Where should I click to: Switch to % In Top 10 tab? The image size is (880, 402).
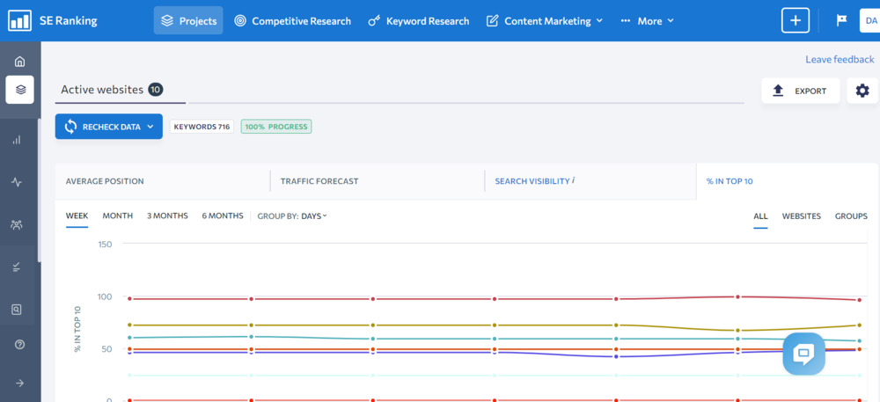730,181
